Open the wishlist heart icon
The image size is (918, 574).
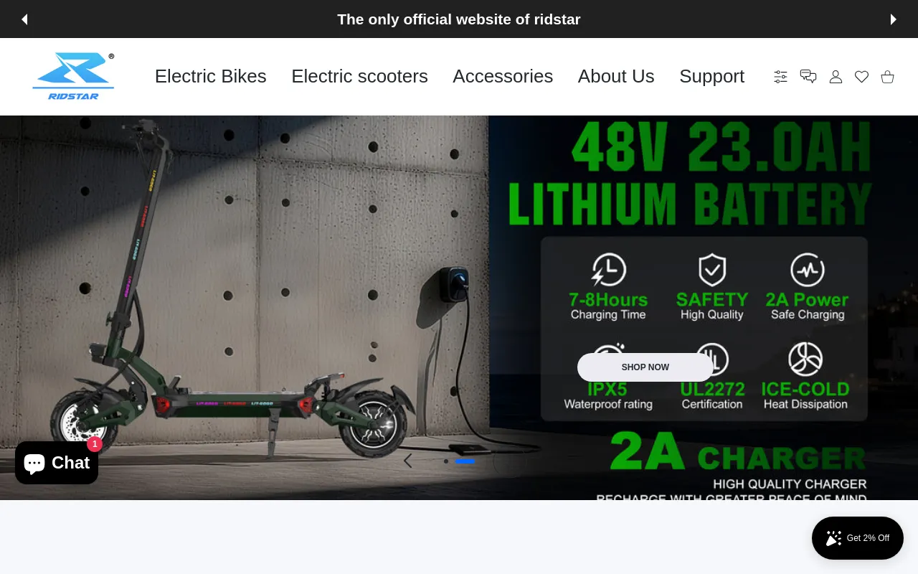point(861,77)
